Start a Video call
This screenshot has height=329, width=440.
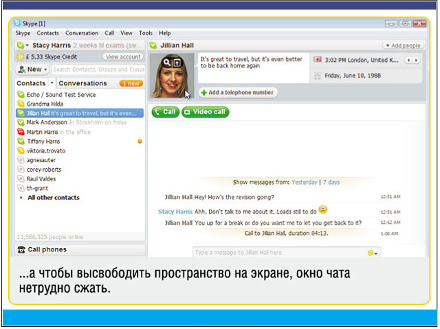click(205, 112)
